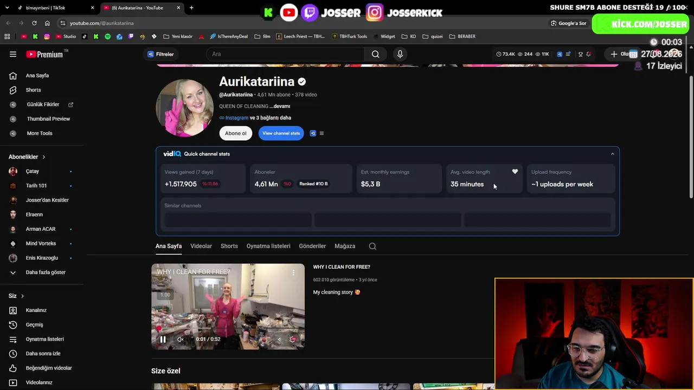Open the Google'a Sor button in address bar
The image size is (694, 390).
click(x=569, y=23)
